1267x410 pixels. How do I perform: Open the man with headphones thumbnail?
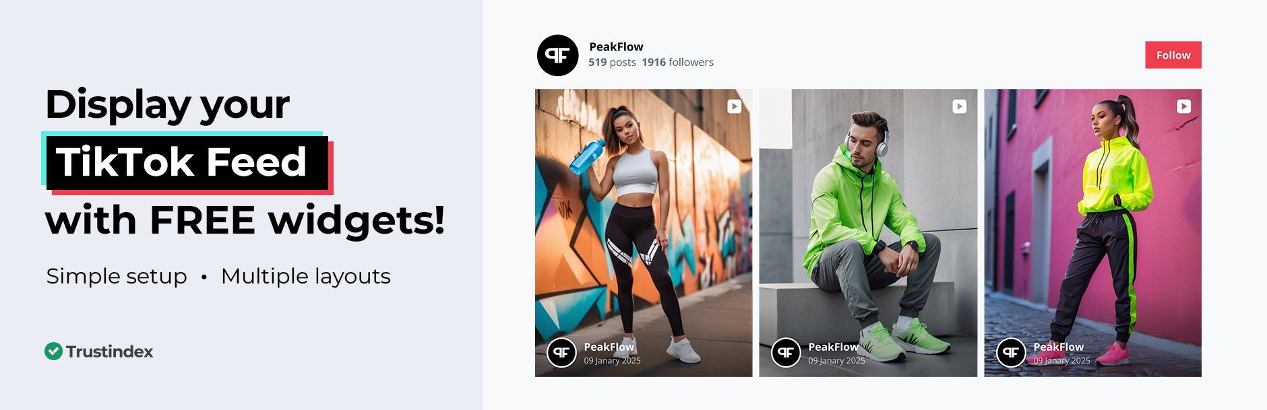point(868,233)
